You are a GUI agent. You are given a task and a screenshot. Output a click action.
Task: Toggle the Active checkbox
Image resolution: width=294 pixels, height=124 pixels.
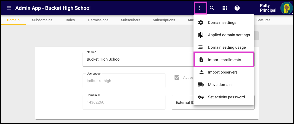[x=177, y=77]
